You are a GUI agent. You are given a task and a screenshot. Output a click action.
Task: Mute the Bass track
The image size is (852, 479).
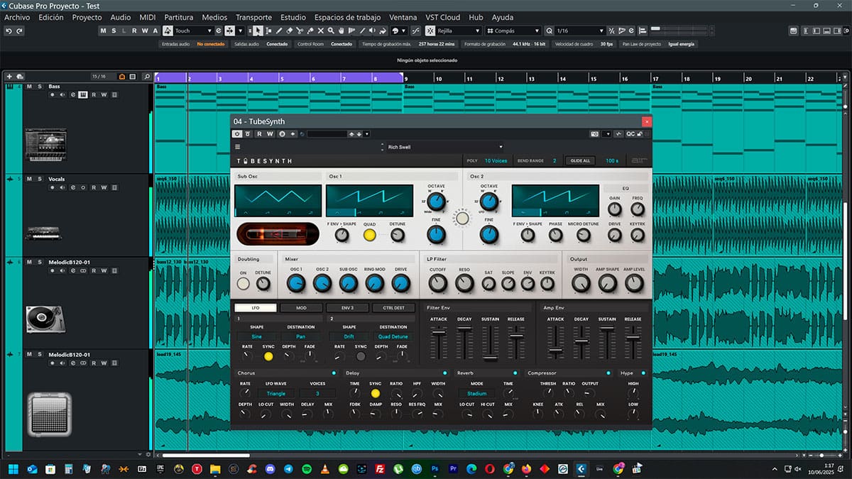[x=29, y=87]
